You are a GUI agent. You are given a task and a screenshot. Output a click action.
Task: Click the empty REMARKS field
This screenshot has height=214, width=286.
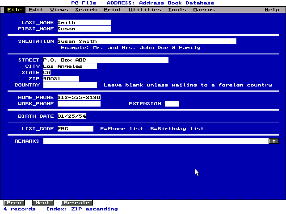156,141
